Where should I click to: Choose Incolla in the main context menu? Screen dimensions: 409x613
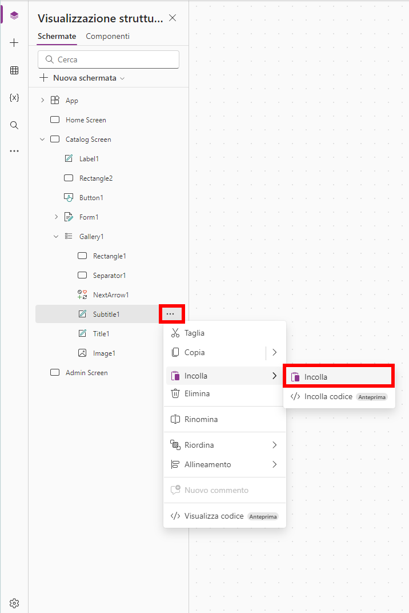224,376
